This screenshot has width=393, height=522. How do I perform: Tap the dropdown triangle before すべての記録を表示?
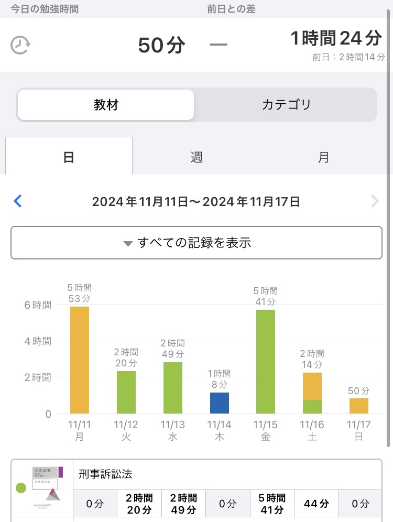[127, 244]
